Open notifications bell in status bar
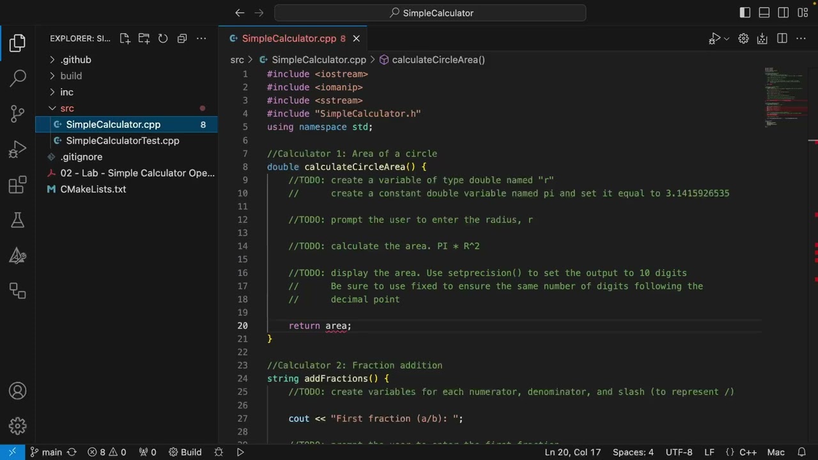 click(801, 452)
